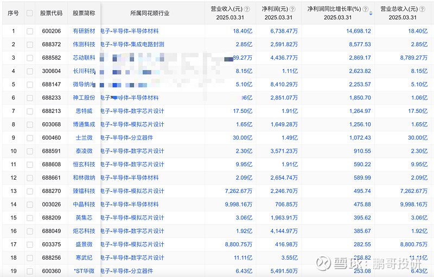
Task: Check the box for row 600206 有研新材
Action: (30, 31)
